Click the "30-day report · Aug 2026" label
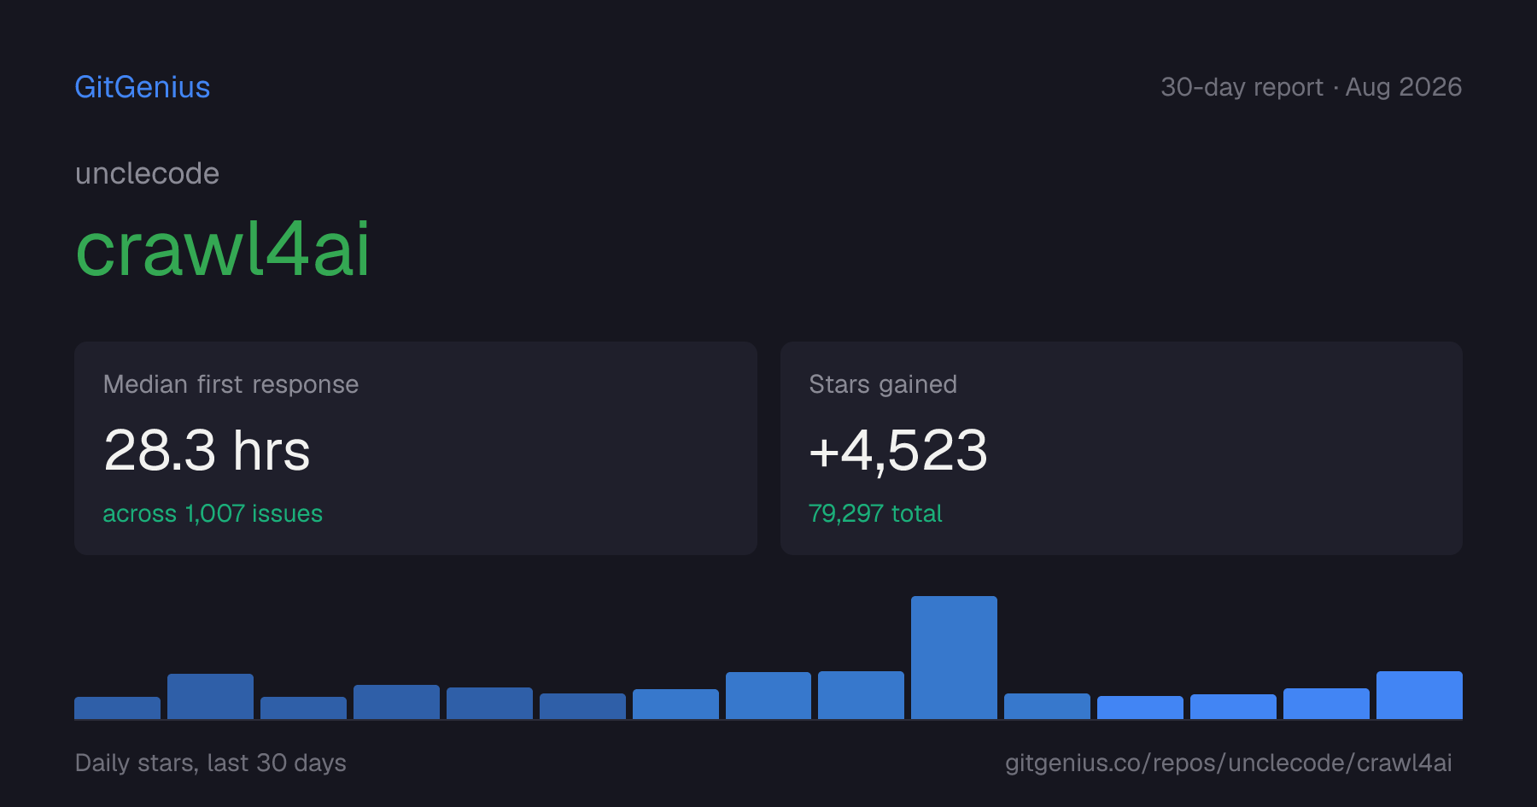1537x807 pixels. [x=1311, y=87]
